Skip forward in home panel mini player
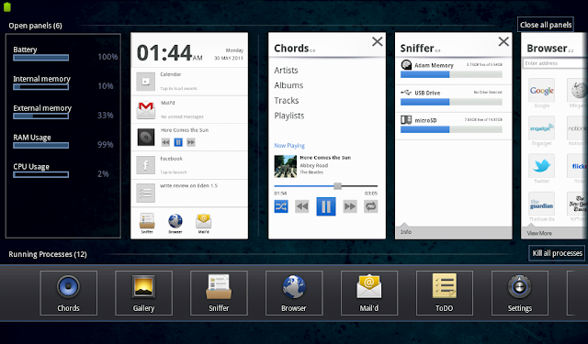 tap(191, 142)
